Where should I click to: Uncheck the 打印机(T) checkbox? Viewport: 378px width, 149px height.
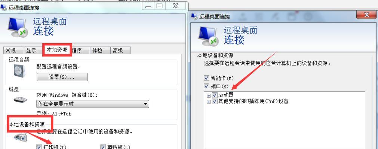tap(39, 147)
